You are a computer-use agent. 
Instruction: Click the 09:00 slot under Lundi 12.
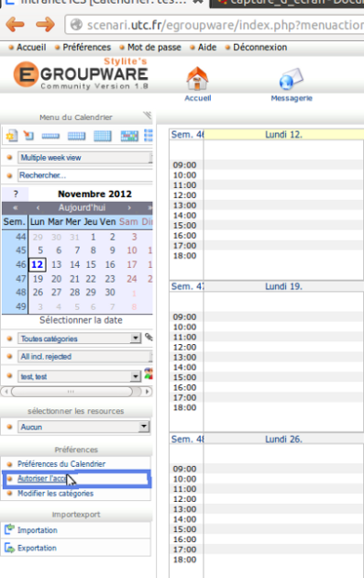point(283,165)
